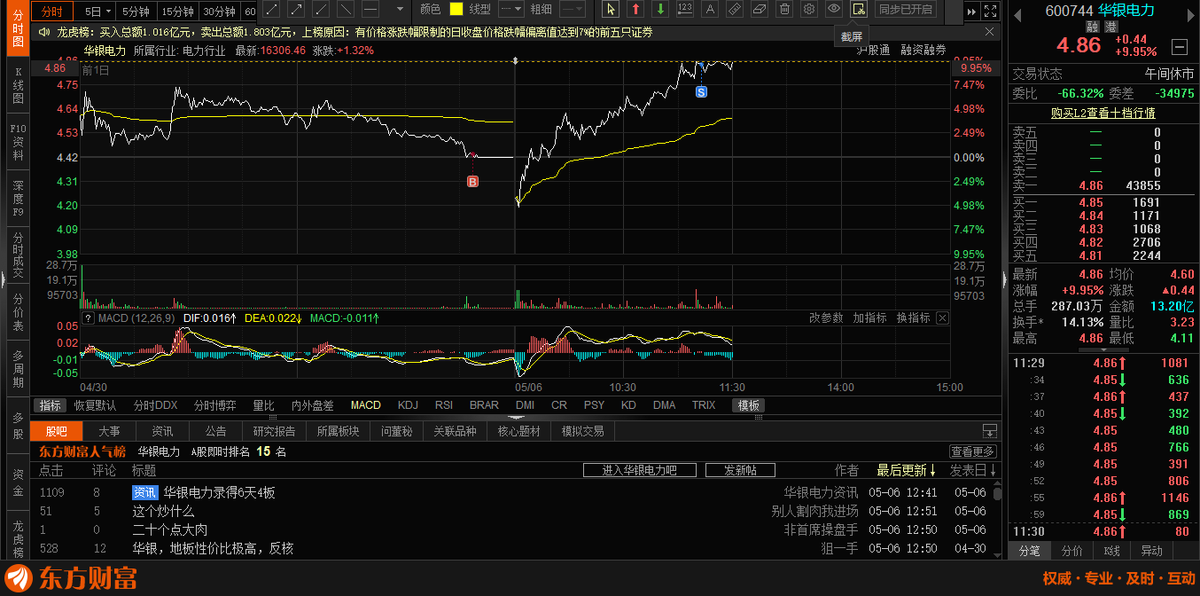Click the speaker announcement icon
1200x596 pixels.
point(46,32)
